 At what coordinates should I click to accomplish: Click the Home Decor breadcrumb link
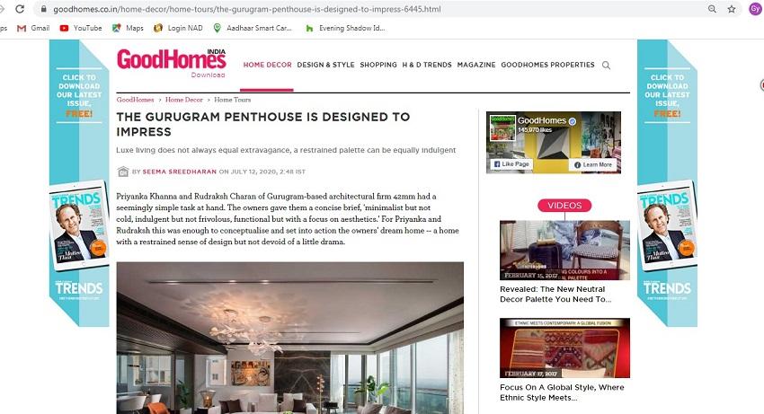[183, 100]
